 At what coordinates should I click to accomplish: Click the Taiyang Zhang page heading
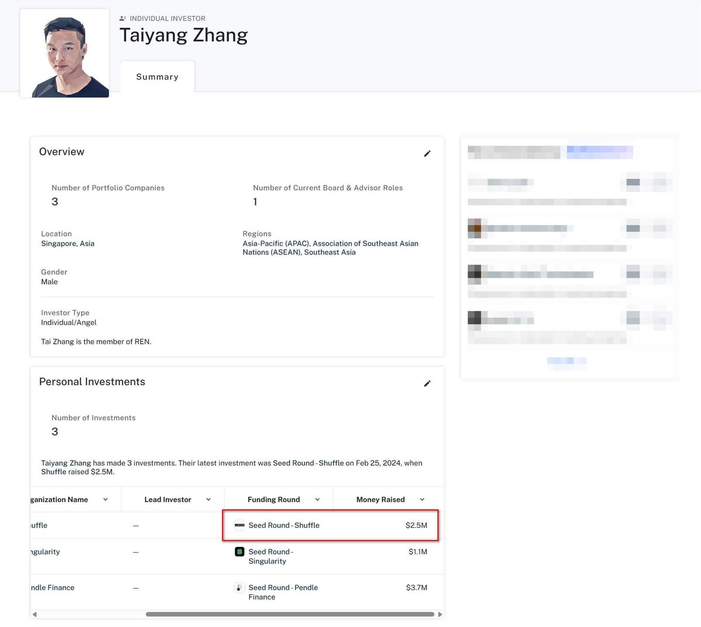click(183, 36)
